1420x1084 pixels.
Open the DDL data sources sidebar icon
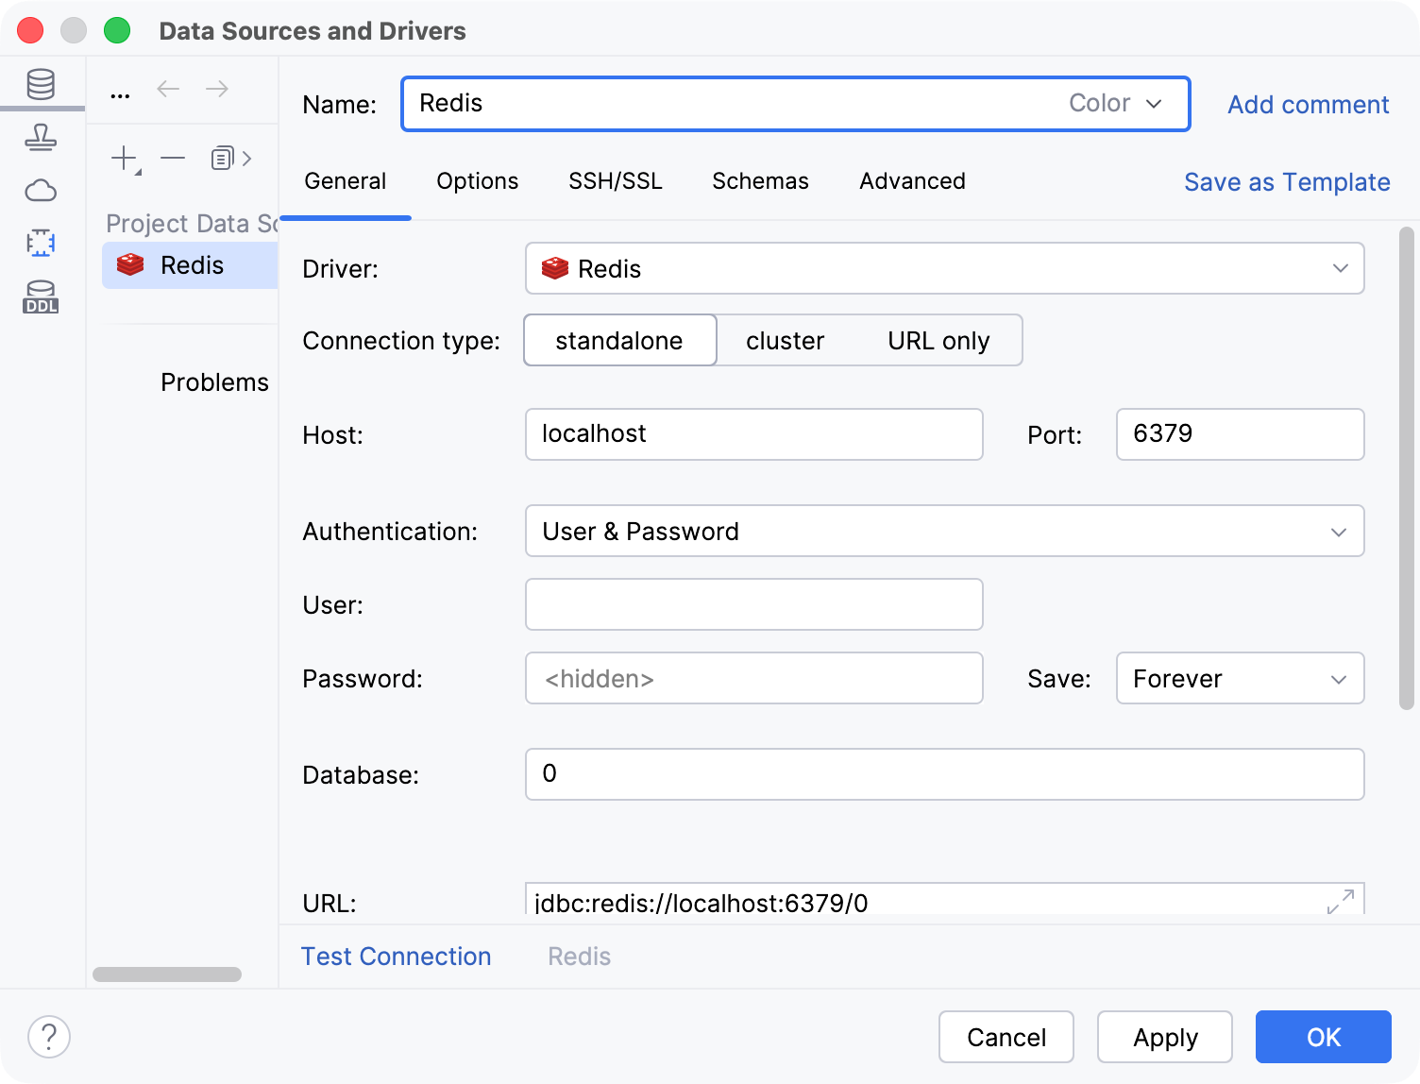(41, 296)
